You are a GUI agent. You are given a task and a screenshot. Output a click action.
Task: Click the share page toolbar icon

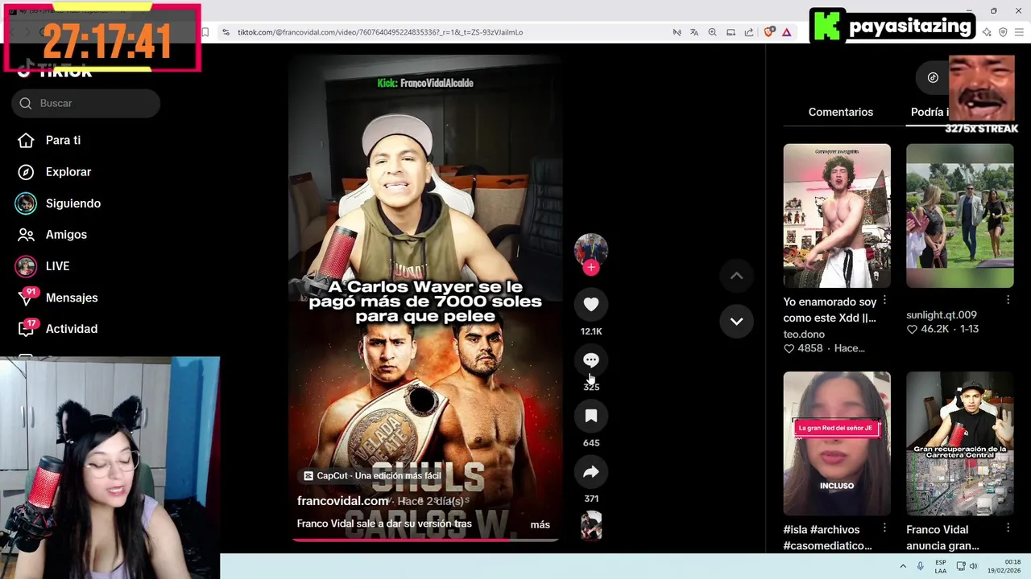tap(749, 32)
